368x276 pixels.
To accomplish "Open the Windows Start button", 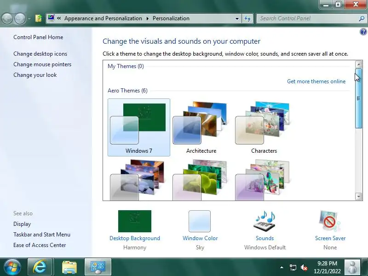I will [12, 267].
